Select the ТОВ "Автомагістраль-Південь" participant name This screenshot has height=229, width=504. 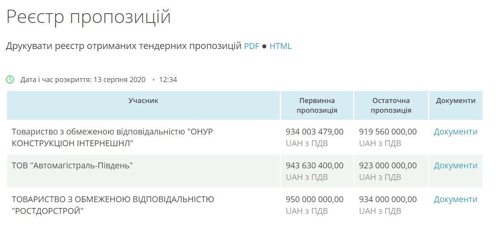coord(73,166)
